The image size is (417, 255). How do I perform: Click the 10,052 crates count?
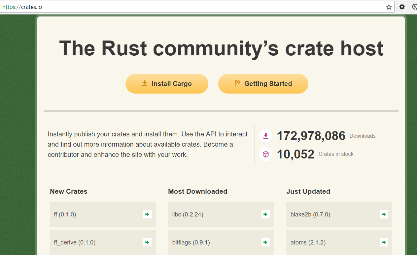coord(295,154)
